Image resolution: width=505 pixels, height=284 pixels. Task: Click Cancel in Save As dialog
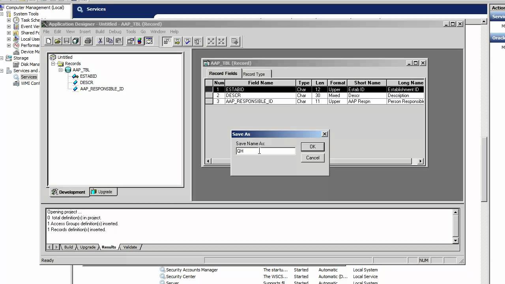(312, 158)
